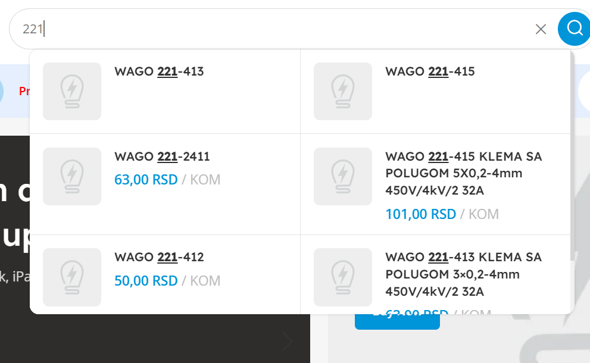The width and height of the screenshot is (590, 363).
Task: Open WAGO 221-415 KLEMA SA POLUGOM 5X0,2-4mm result
Action: (x=464, y=173)
